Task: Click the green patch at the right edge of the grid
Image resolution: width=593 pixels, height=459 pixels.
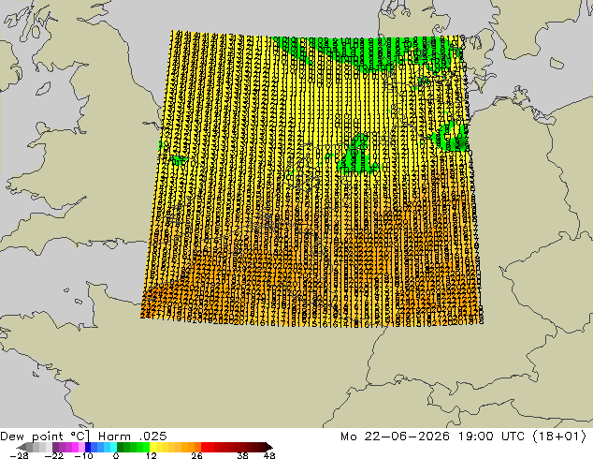Action: pyautogui.click(x=452, y=137)
